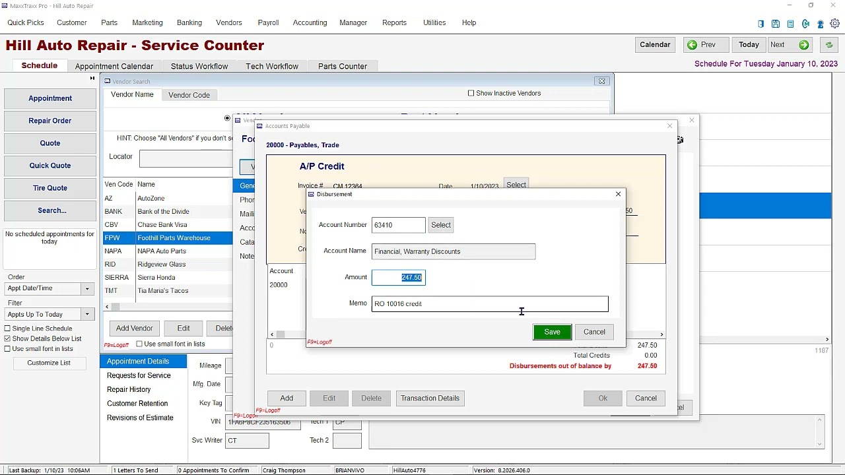This screenshot has height=475, width=845.
Task: Select the radio button in Vendor Search
Action: click(227, 119)
